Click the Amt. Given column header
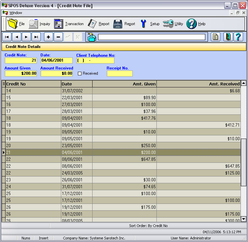This screenshot has height=242, width=248. [124, 84]
